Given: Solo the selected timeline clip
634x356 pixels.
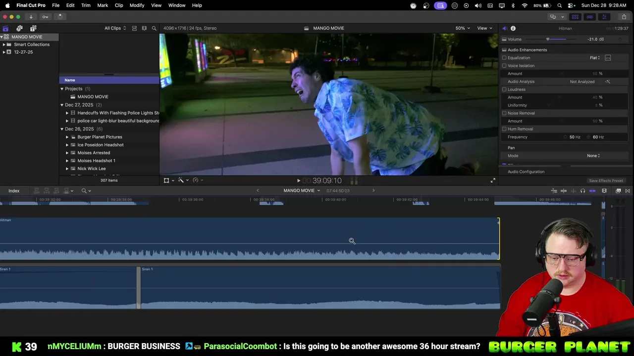Looking at the screenshot, I should tap(582, 191).
